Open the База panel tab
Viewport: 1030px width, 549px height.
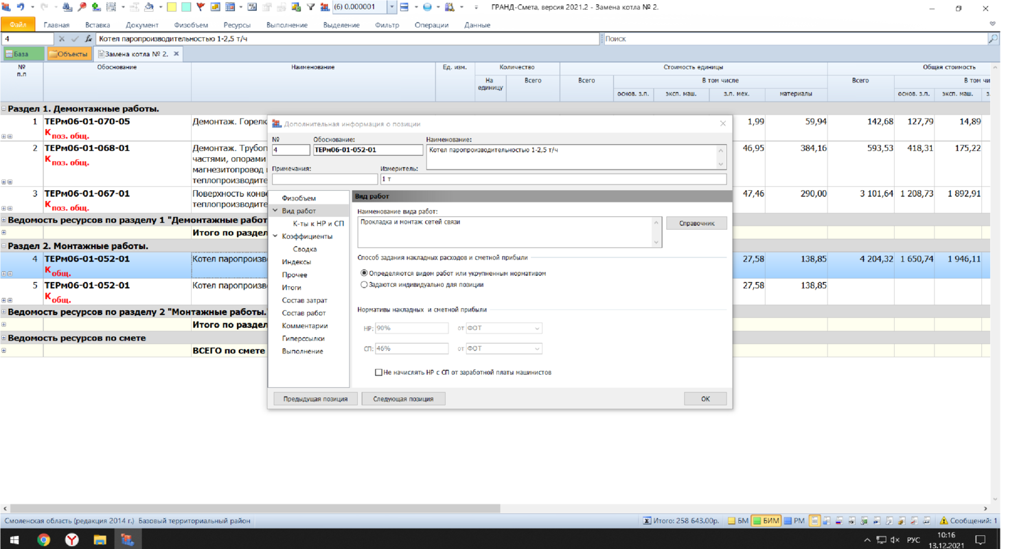pyautogui.click(x=23, y=54)
